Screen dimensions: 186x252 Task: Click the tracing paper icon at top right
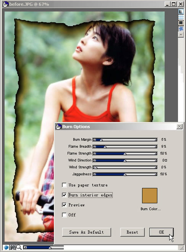[181, 11]
